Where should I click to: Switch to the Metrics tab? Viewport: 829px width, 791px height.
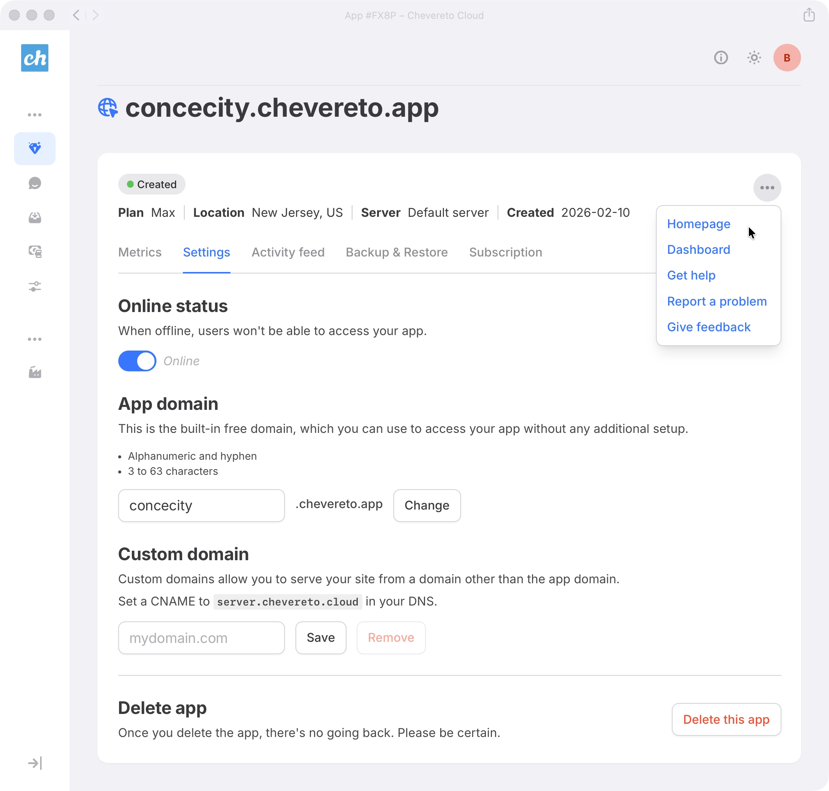(140, 252)
